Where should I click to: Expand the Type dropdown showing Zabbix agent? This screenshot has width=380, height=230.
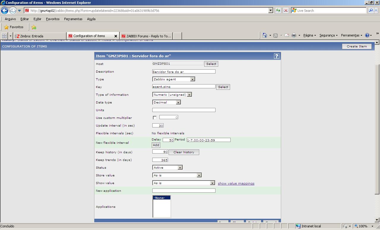click(x=192, y=79)
